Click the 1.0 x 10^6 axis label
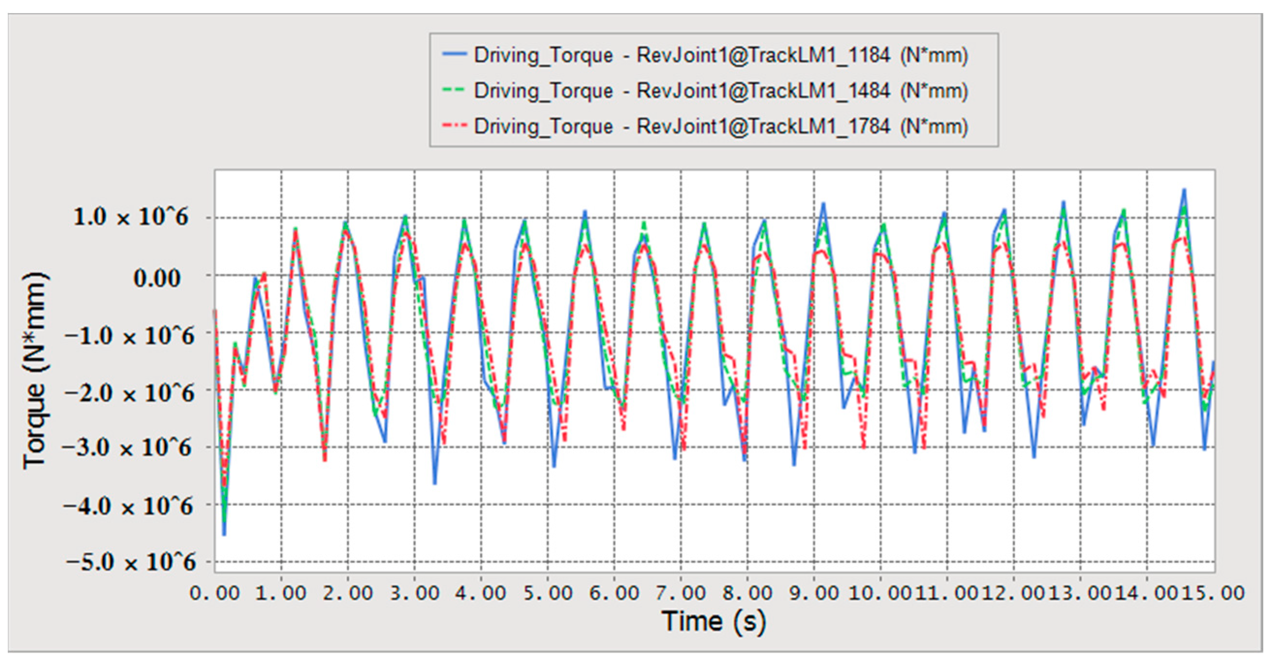Image resolution: width=1275 pixels, height=669 pixels. click(x=131, y=217)
